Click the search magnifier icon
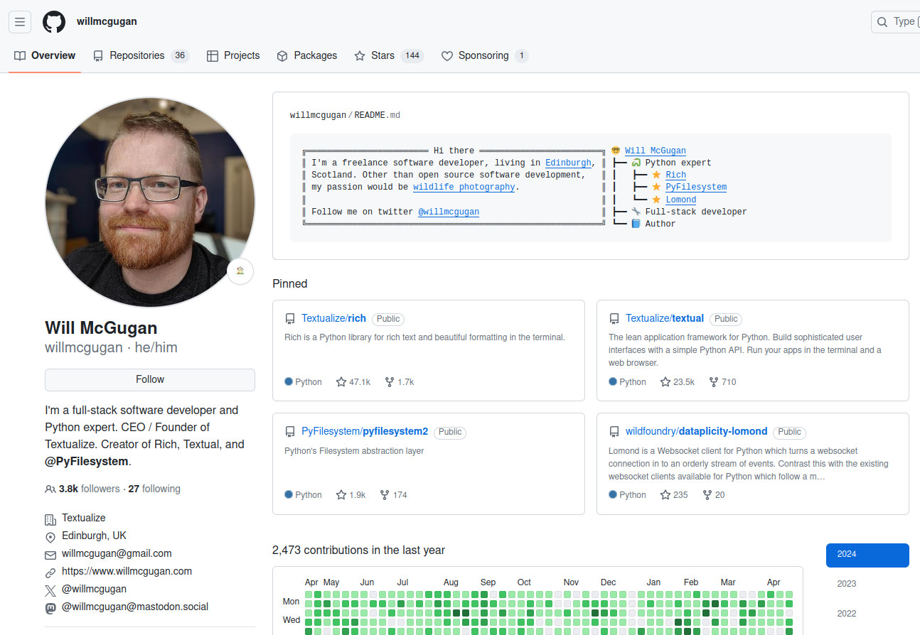The width and height of the screenshot is (920, 635). pos(882,22)
